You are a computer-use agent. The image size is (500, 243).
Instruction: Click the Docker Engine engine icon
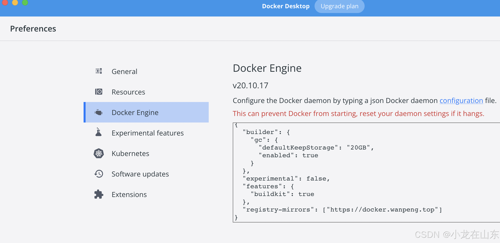coord(99,112)
